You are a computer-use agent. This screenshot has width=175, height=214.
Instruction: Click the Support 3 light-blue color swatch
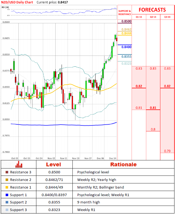7,210
